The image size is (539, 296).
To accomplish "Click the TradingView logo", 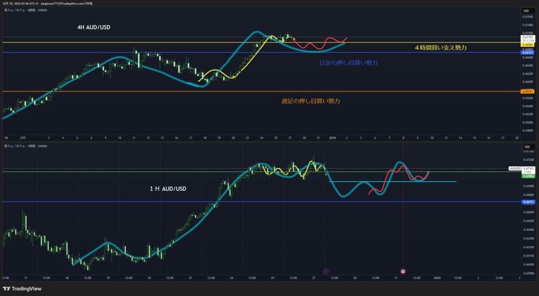I will click(22, 289).
